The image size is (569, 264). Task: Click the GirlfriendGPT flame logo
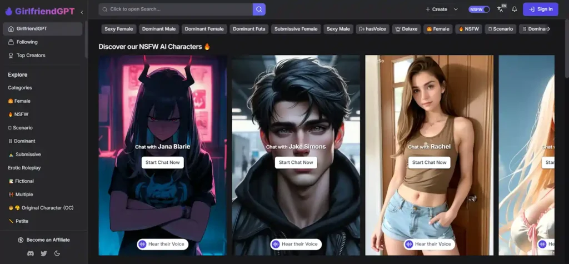click(9, 11)
